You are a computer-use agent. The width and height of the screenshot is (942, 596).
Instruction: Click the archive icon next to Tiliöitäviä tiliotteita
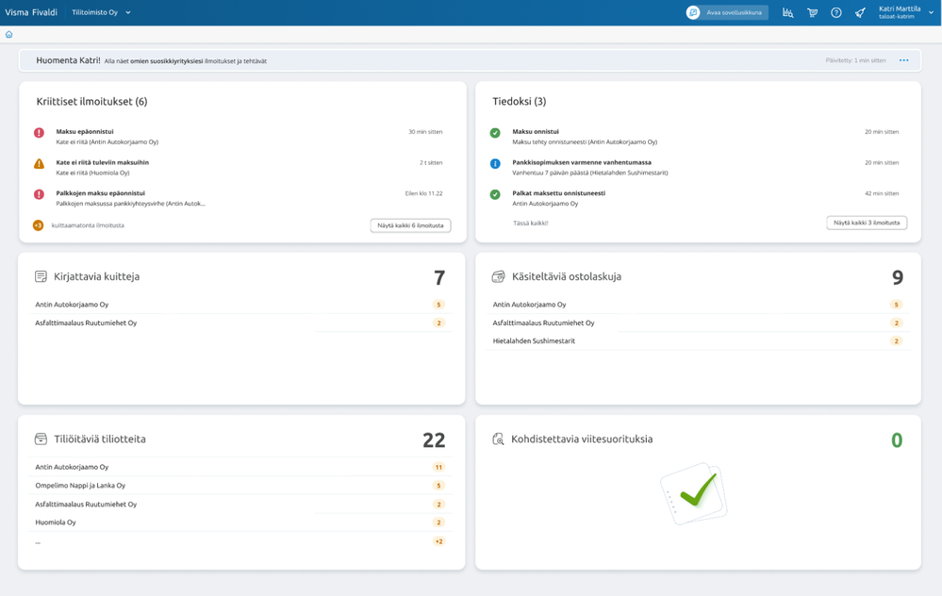point(41,439)
